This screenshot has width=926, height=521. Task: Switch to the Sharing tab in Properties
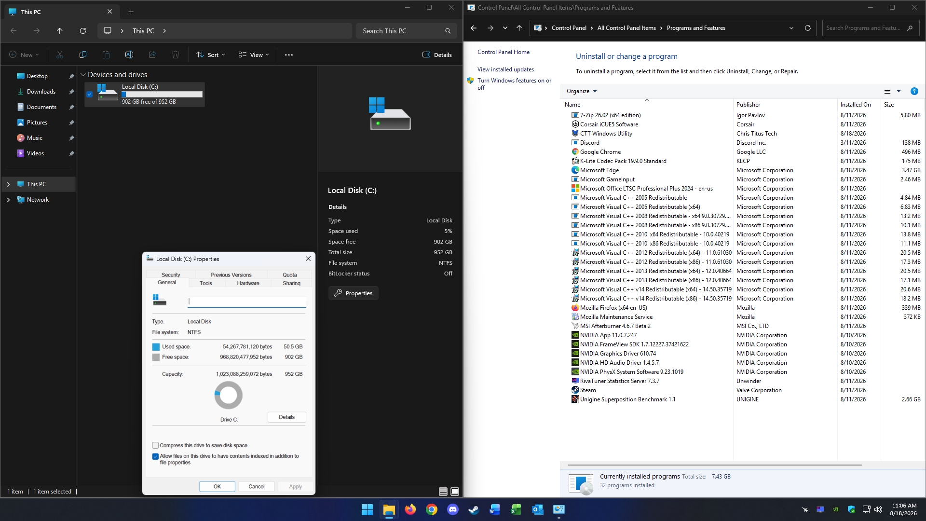tap(292, 283)
